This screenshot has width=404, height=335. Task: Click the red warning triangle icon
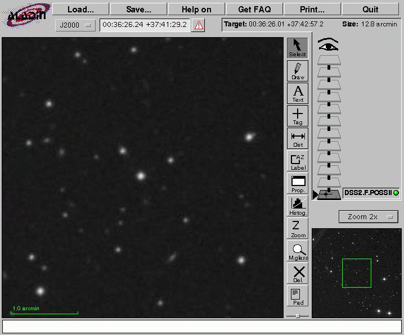click(199, 25)
